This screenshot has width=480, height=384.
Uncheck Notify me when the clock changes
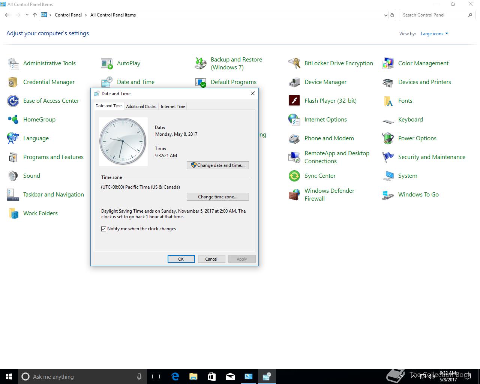point(104,229)
